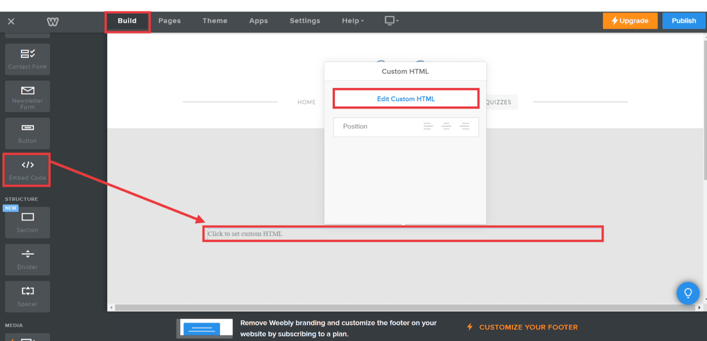Pick the Button element in sidebar
Screen dimensions: 707x341
pyautogui.click(x=27, y=133)
